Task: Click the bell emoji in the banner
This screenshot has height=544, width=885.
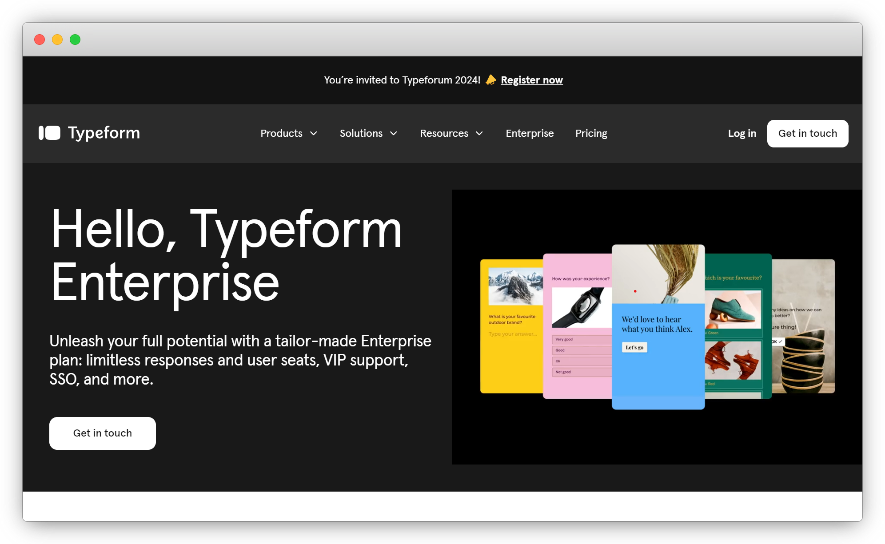Action: 490,80
